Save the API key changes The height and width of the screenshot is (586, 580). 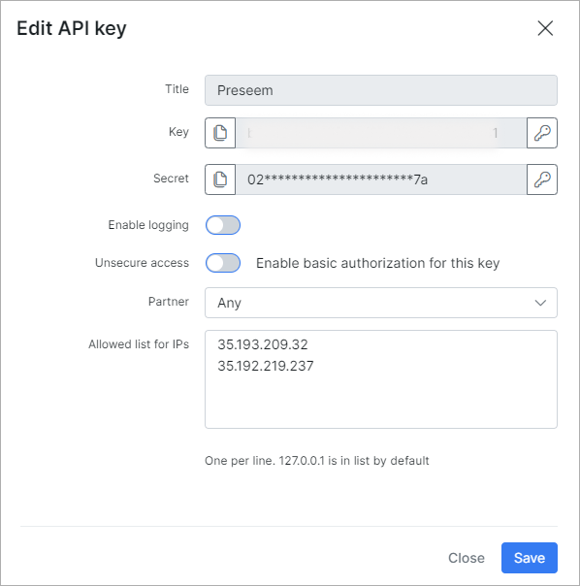click(x=530, y=558)
